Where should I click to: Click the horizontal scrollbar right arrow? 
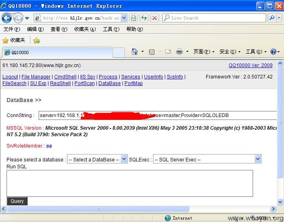pyautogui.click(x=273, y=209)
